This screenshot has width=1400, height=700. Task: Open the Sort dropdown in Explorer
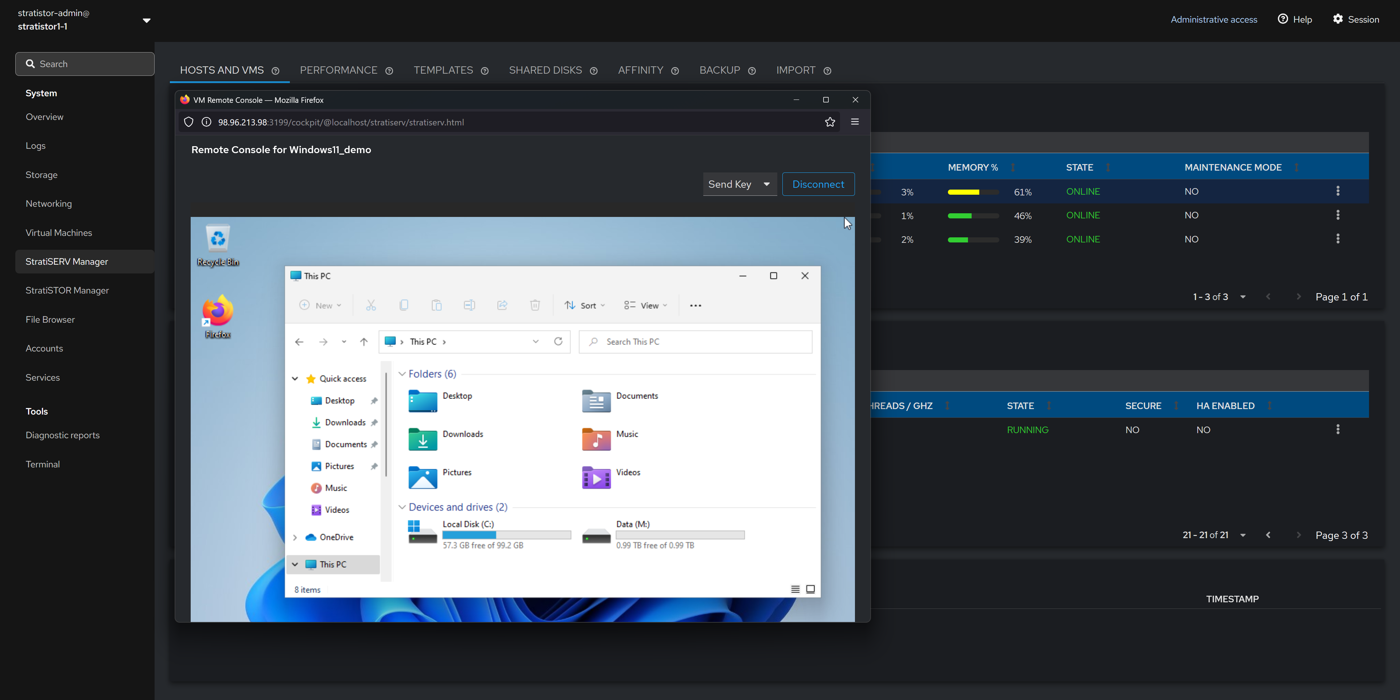click(584, 306)
